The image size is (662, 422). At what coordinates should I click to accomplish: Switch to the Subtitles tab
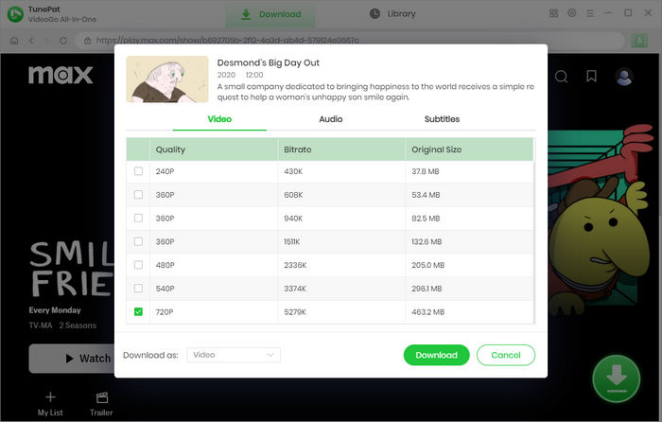[x=442, y=119]
